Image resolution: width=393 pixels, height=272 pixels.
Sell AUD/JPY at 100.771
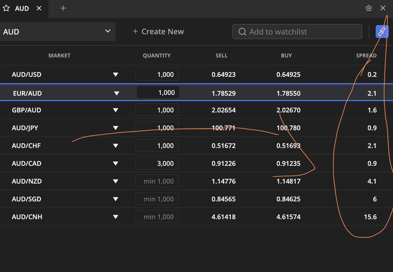pyautogui.click(x=224, y=128)
